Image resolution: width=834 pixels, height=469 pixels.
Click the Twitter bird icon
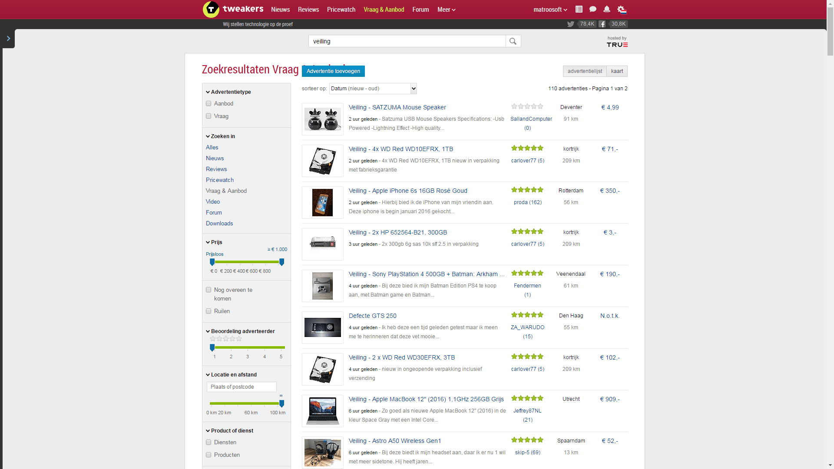pos(570,24)
